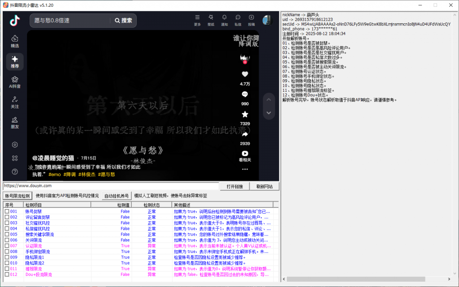
Task: Check the box for row 012 Dou+投流限流
Action: coord(7,274)
